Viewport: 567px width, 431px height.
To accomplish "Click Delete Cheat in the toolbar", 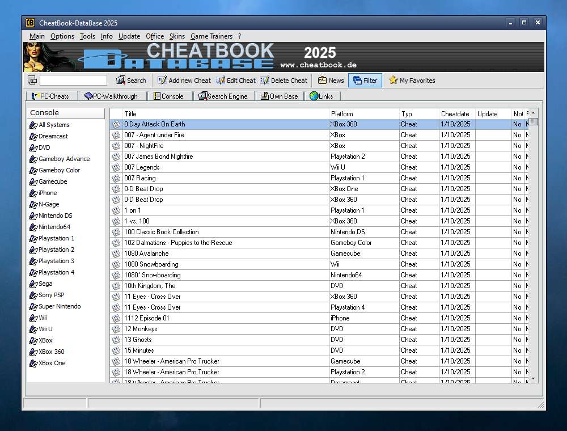I will [284, 81].
